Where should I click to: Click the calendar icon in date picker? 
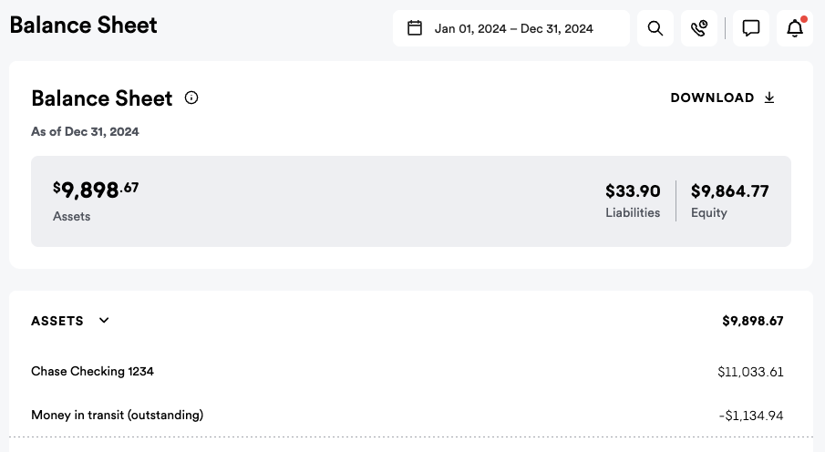[x=415, y=28]
